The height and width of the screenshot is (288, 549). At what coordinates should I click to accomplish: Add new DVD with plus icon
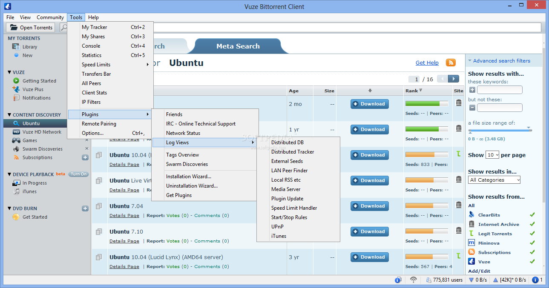[85, 208]
